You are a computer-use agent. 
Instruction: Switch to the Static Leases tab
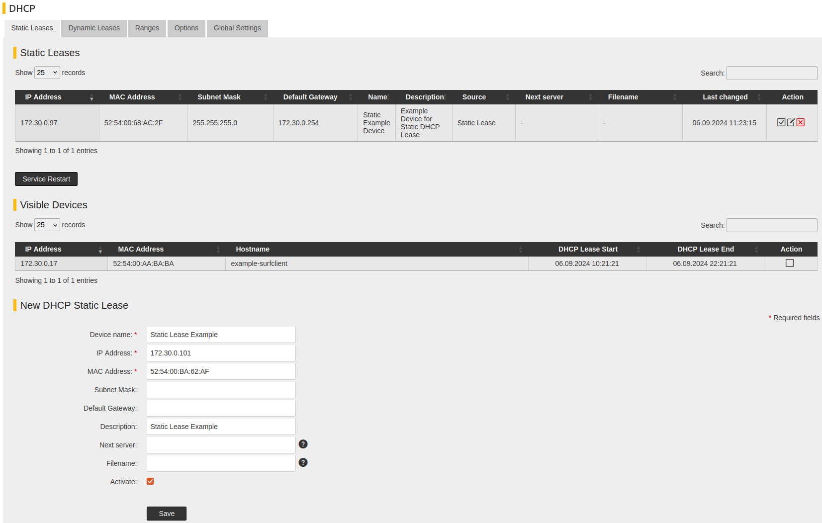(x=32, y=28)
